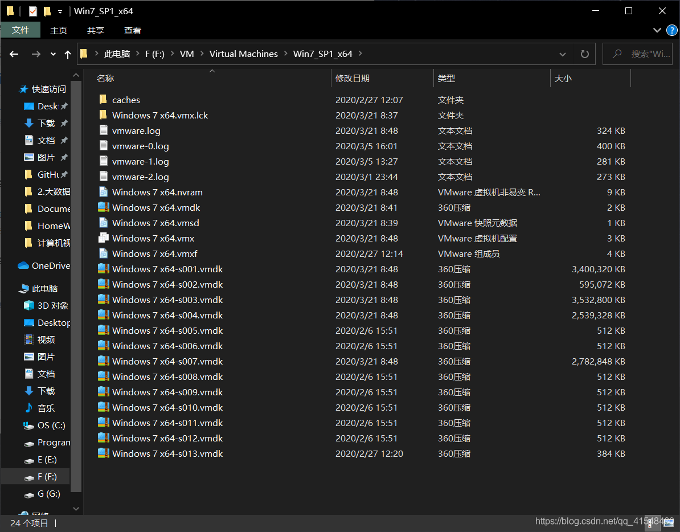The height and width of the screenshot is (532, 680).
Task: Open the 音乐 library icon
Action: tap(28, 408)
